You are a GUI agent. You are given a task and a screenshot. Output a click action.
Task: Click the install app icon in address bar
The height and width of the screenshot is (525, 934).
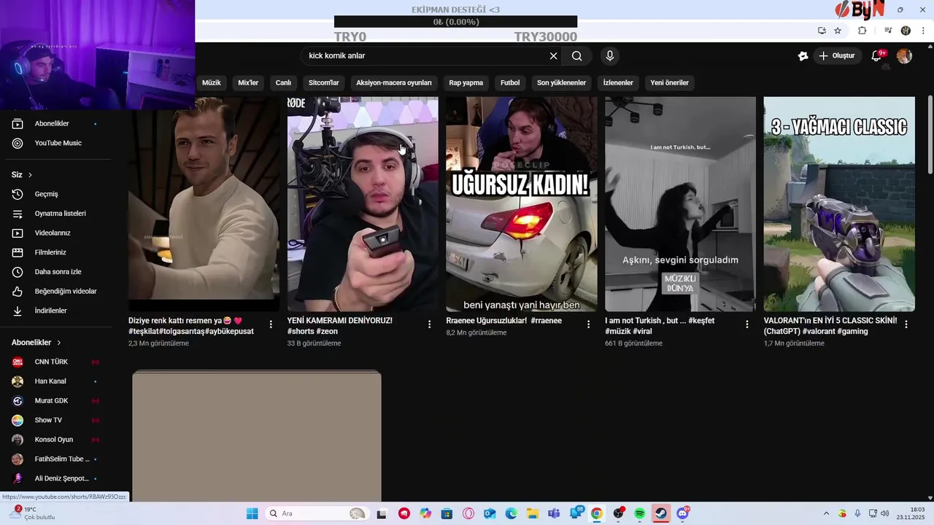tap(822, 31)
